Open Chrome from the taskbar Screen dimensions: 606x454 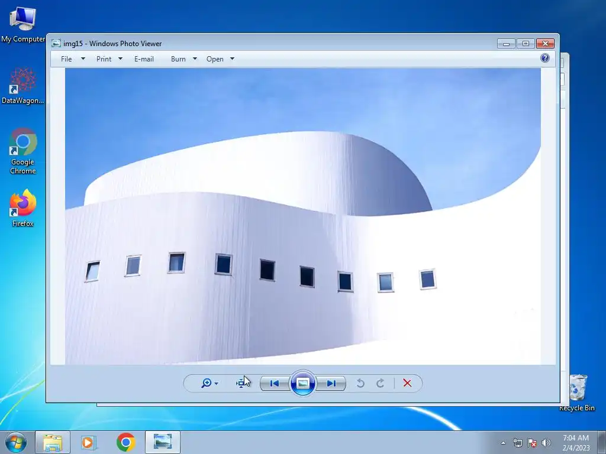[x=125, y=442]
